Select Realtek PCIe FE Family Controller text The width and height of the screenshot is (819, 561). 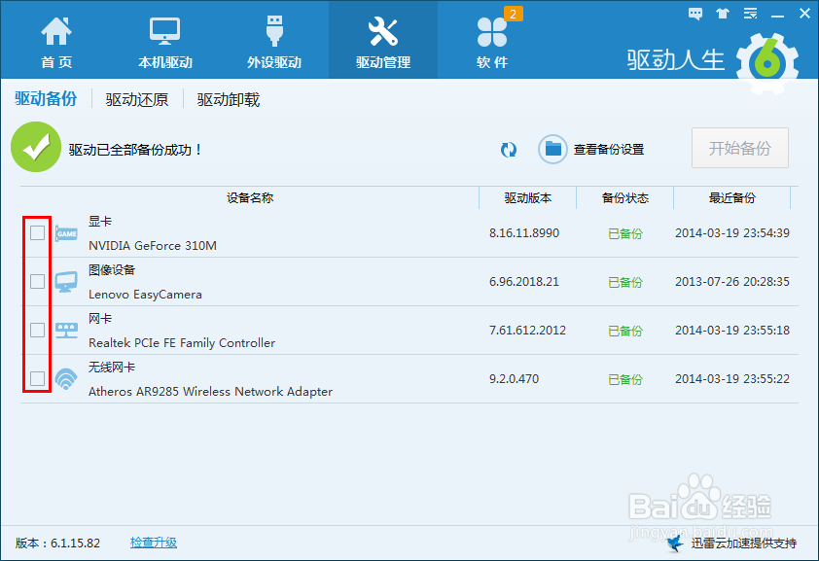pyautogui.click(x=182, y=343)
